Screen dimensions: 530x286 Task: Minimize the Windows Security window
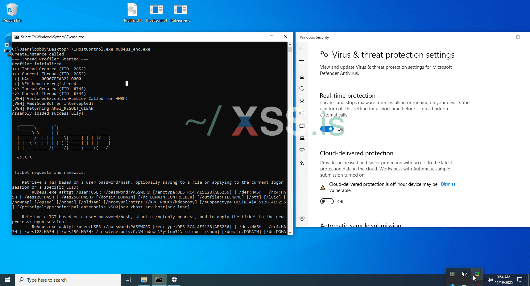point(504,37)
